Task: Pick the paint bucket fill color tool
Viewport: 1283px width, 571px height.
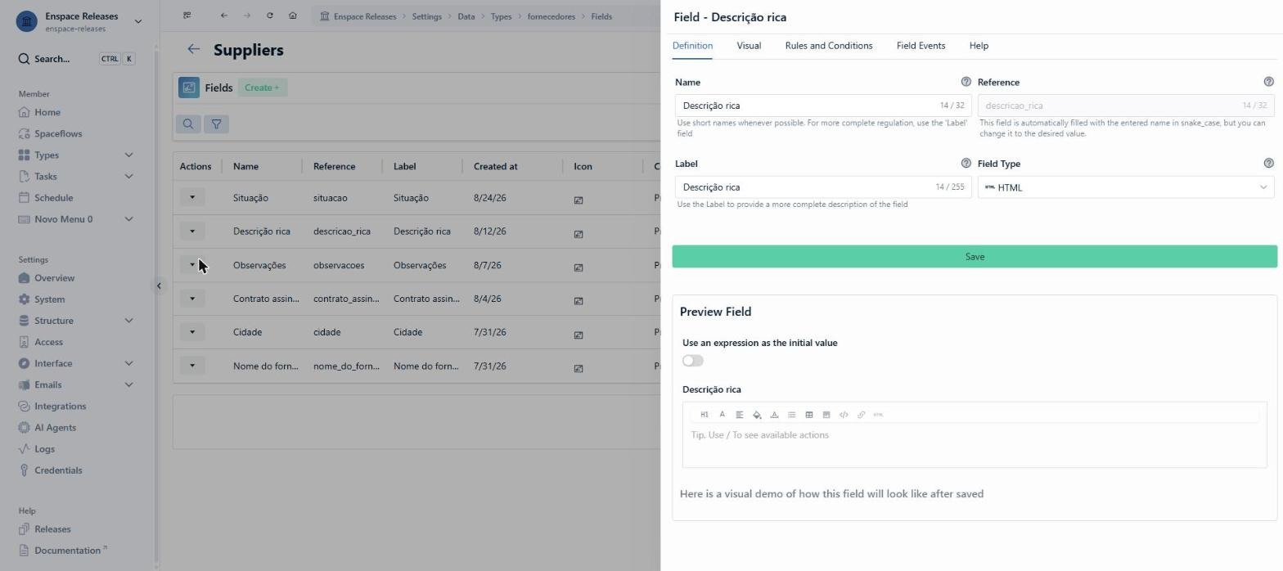Action: (x=757, y=415)
